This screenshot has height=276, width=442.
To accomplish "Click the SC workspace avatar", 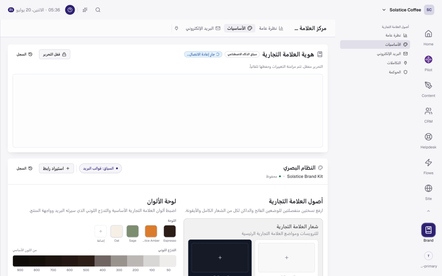I will [x=429, y=10].
